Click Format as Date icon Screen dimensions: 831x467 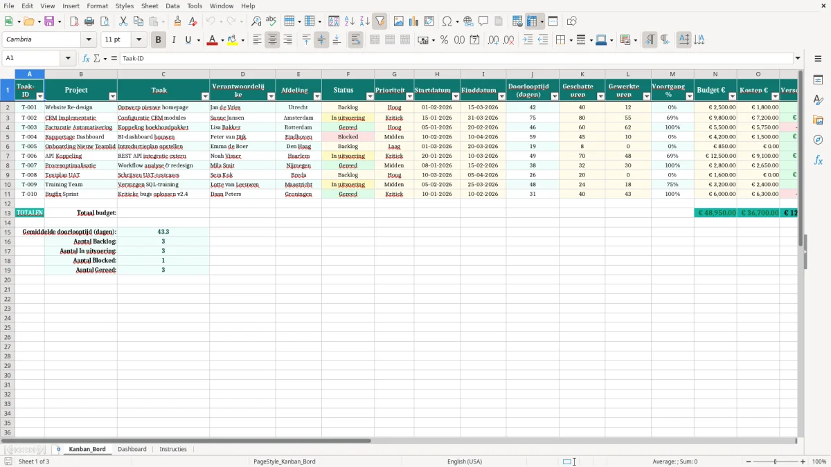click(x=474, y=40)
